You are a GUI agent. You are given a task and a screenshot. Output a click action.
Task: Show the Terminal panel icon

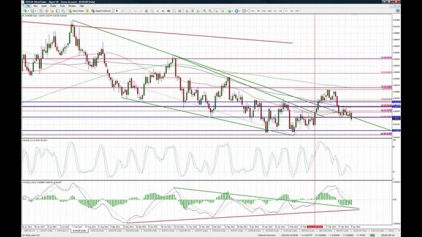click(57, 11)
